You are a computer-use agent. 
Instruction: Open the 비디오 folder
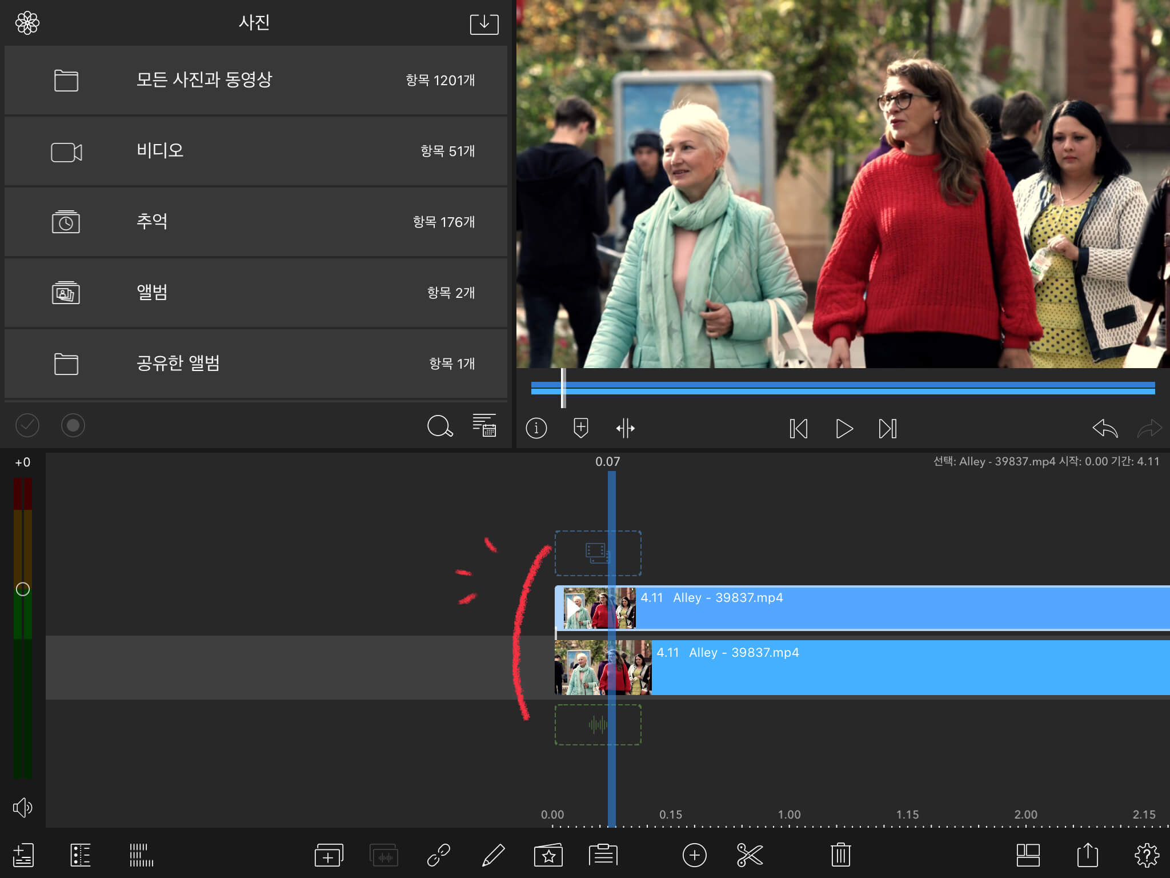[255, 151]
